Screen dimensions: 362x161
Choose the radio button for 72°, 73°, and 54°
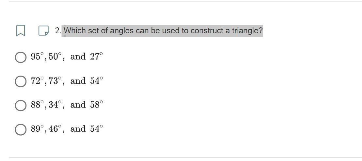pos(21,81)
